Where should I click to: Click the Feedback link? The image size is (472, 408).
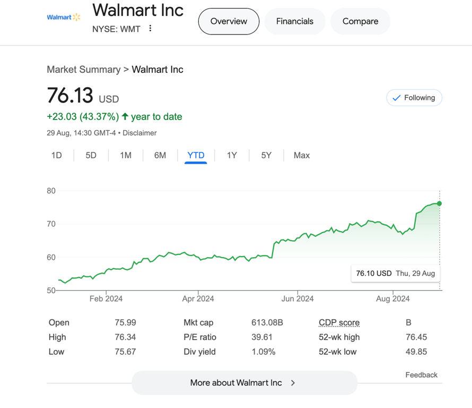click(421, 375)
